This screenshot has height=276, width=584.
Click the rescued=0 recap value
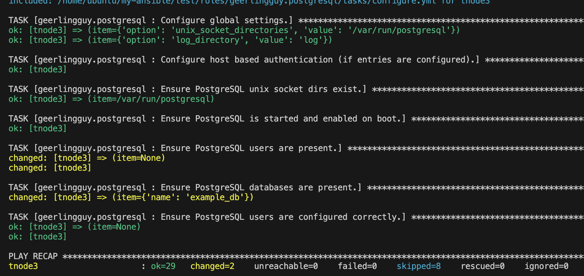click(x=483, y=267)
